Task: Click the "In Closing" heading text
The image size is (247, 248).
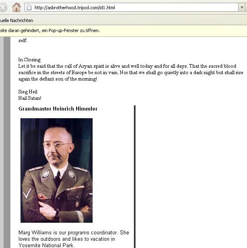Action: point(29,60)
